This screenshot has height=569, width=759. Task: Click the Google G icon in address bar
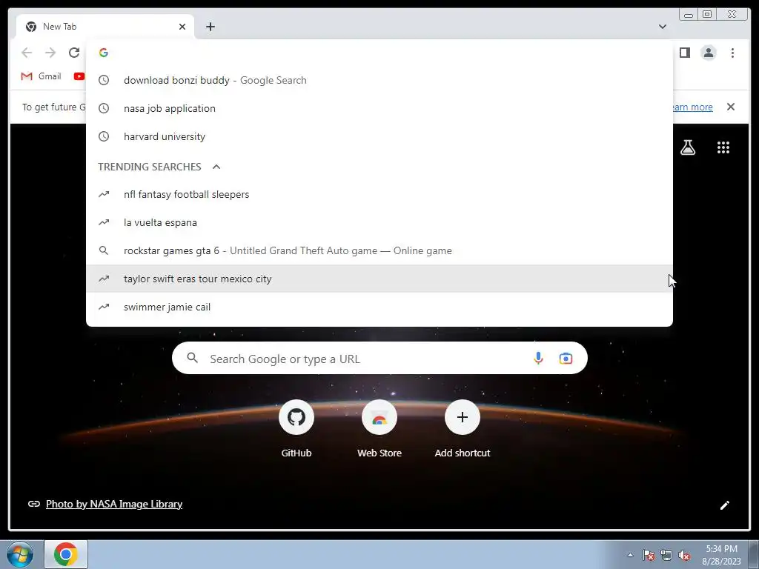click(104, 53)
